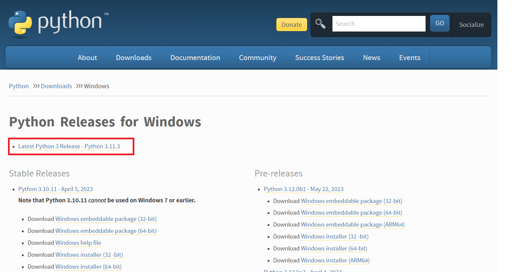
Task: Click the Pre-releases heading
Action: pyautogui.click(x=279, y=173)
